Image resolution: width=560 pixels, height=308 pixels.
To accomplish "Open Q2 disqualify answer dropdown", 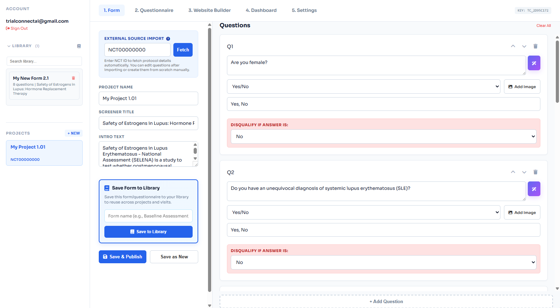I will coord(383,262).
